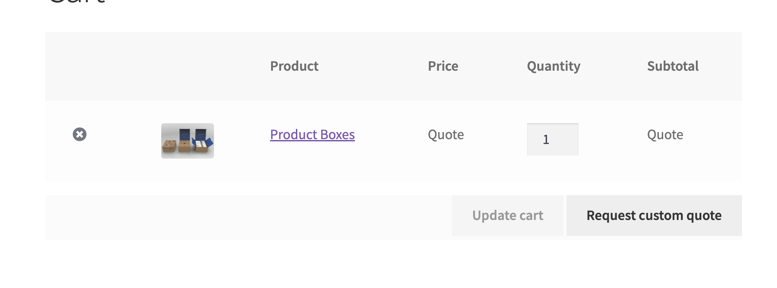Click the grayed-out Update cart label
The image size is (777, 288).
(x=508, y=216)
